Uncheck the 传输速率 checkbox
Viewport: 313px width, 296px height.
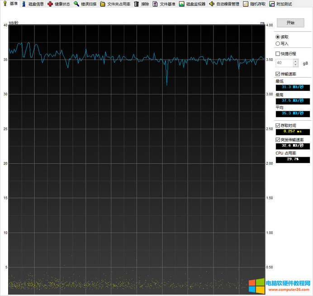click(278, 74)
